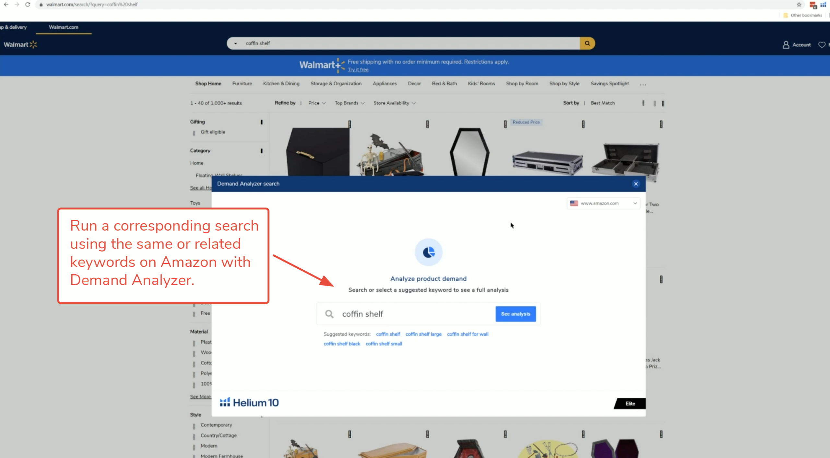Open the Account menu via person icon

786,45
